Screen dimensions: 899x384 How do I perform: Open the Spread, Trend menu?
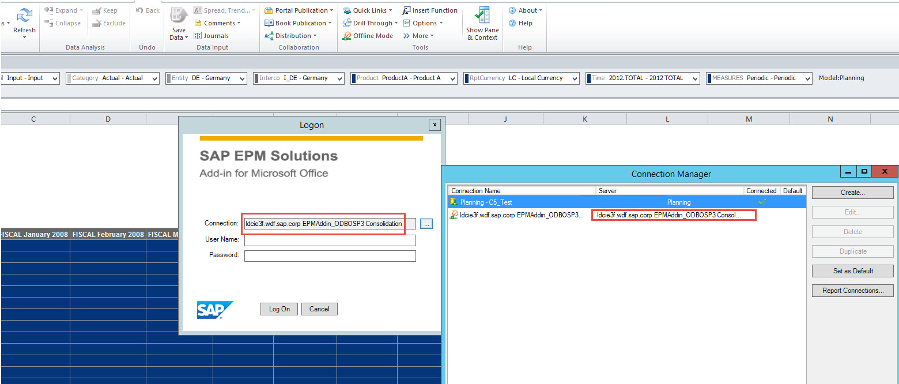[x=224, y=10]
